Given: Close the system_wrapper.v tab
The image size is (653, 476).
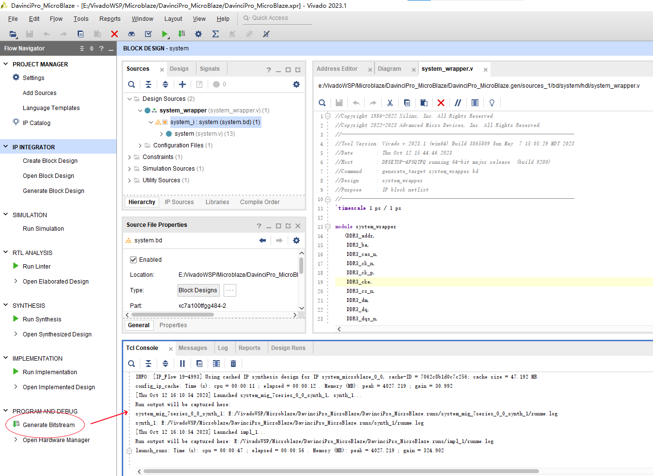Looking at the screenshot, I should click(485, 70).
